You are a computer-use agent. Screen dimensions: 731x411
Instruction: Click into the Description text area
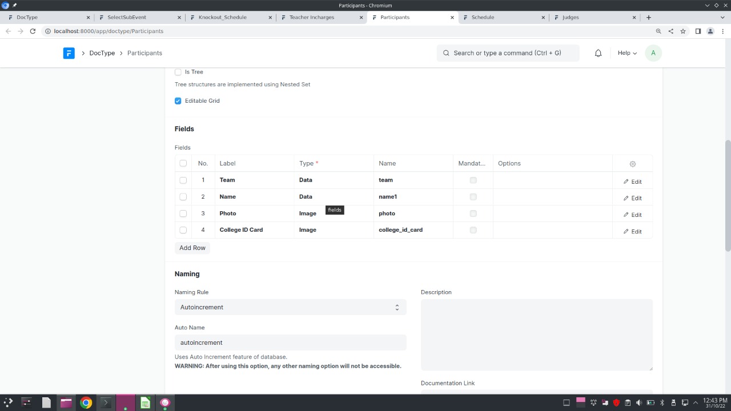click(x=537, y=335)
